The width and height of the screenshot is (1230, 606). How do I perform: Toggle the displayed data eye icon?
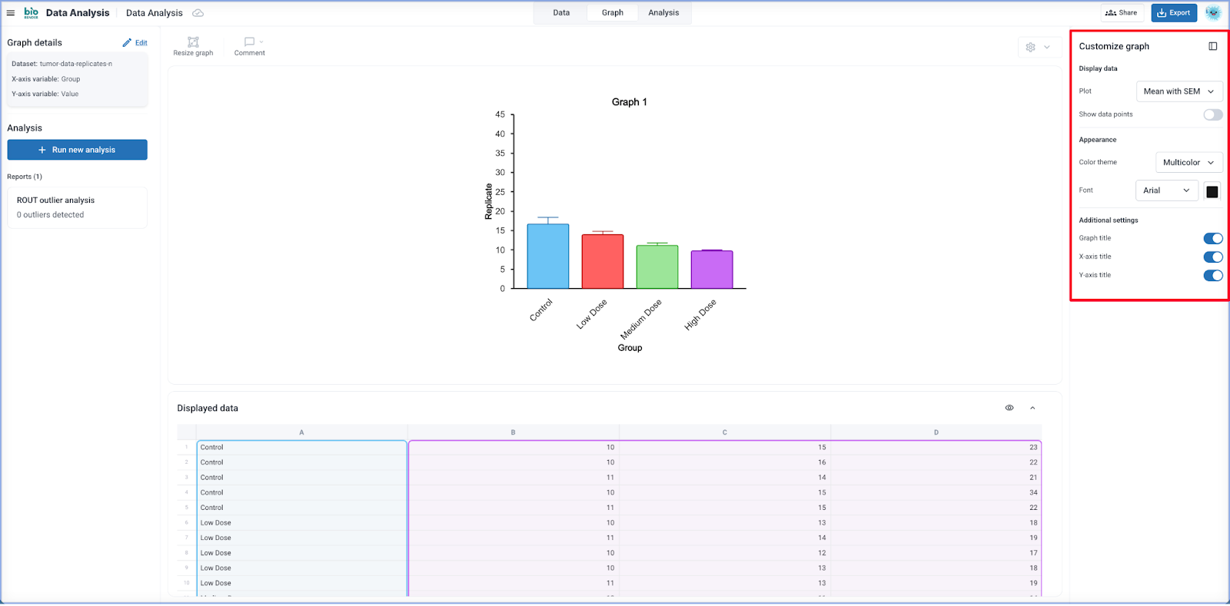coord(1009,408)
